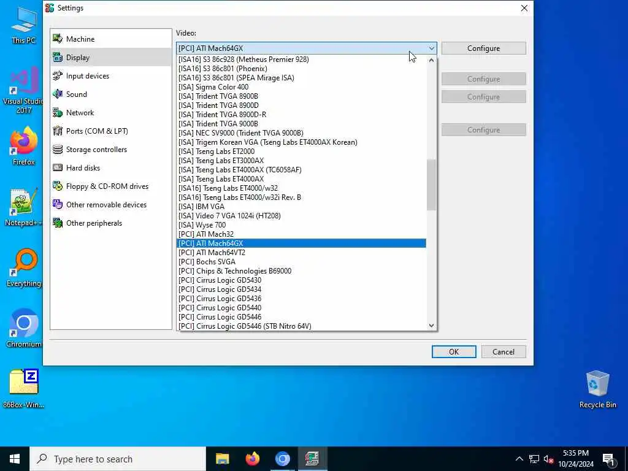This screenshot has width=628, height=471.
Task: Launch Chromium from the desktop
Action: coord(23,329)
